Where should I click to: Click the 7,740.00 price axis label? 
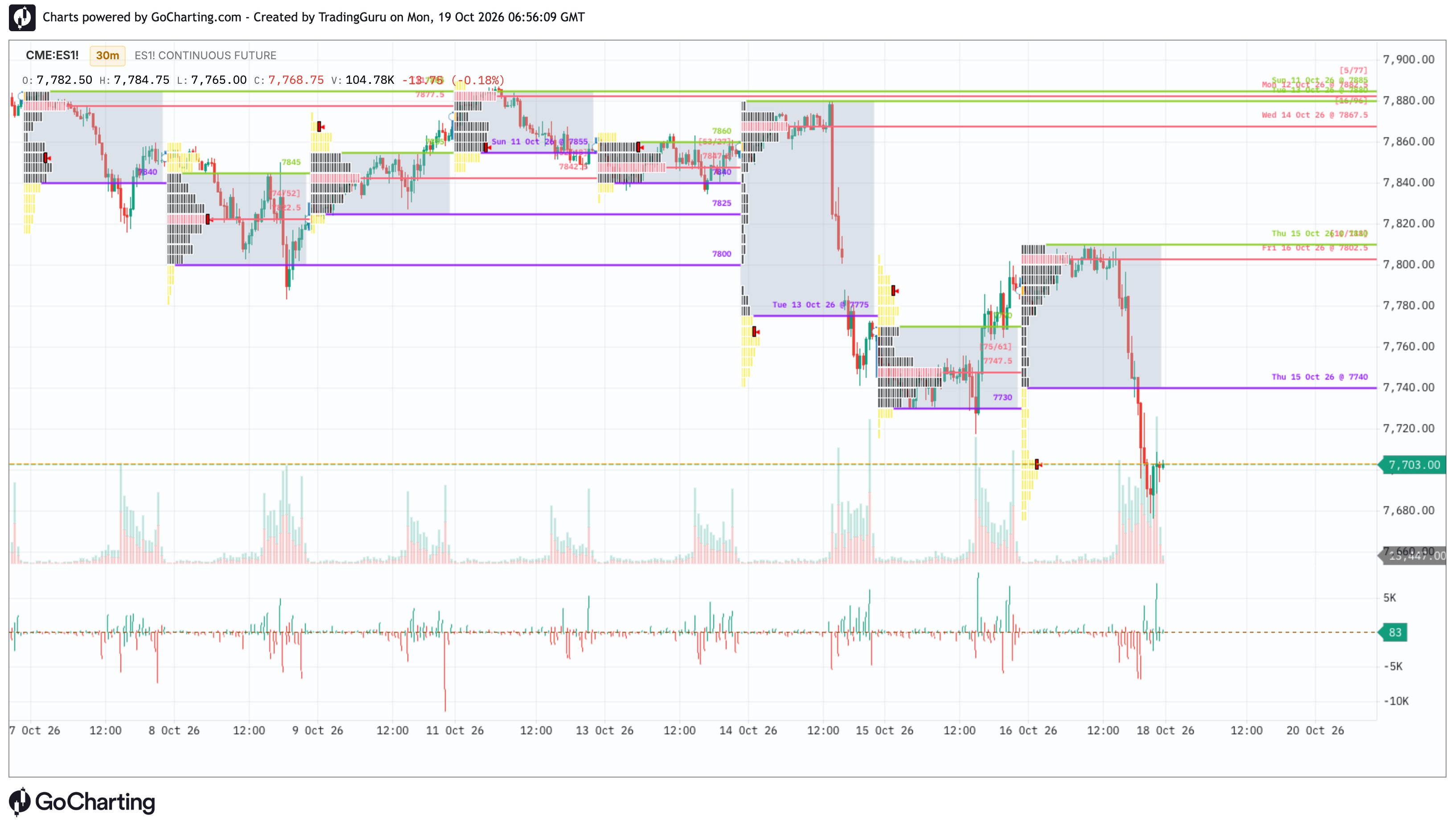(x=1408, y=387)
